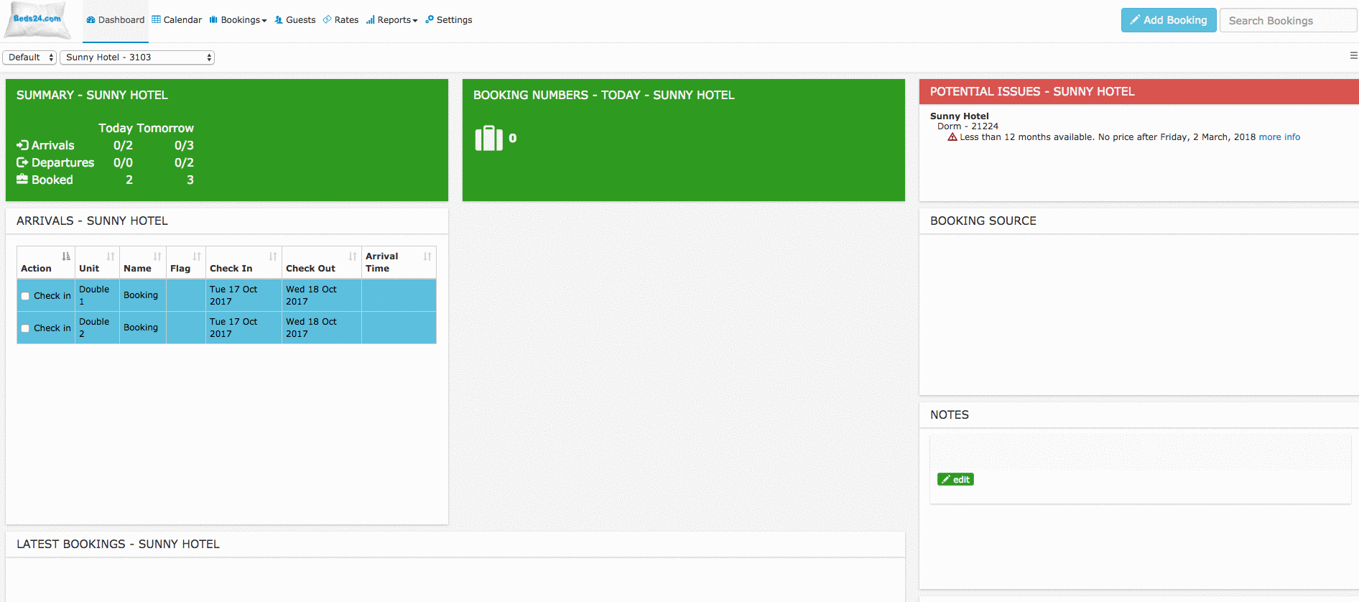Open the Sunny Hotel - 3103 property dropdown
The height and width of the screenshot is (602, 1359).
[137, 57]
